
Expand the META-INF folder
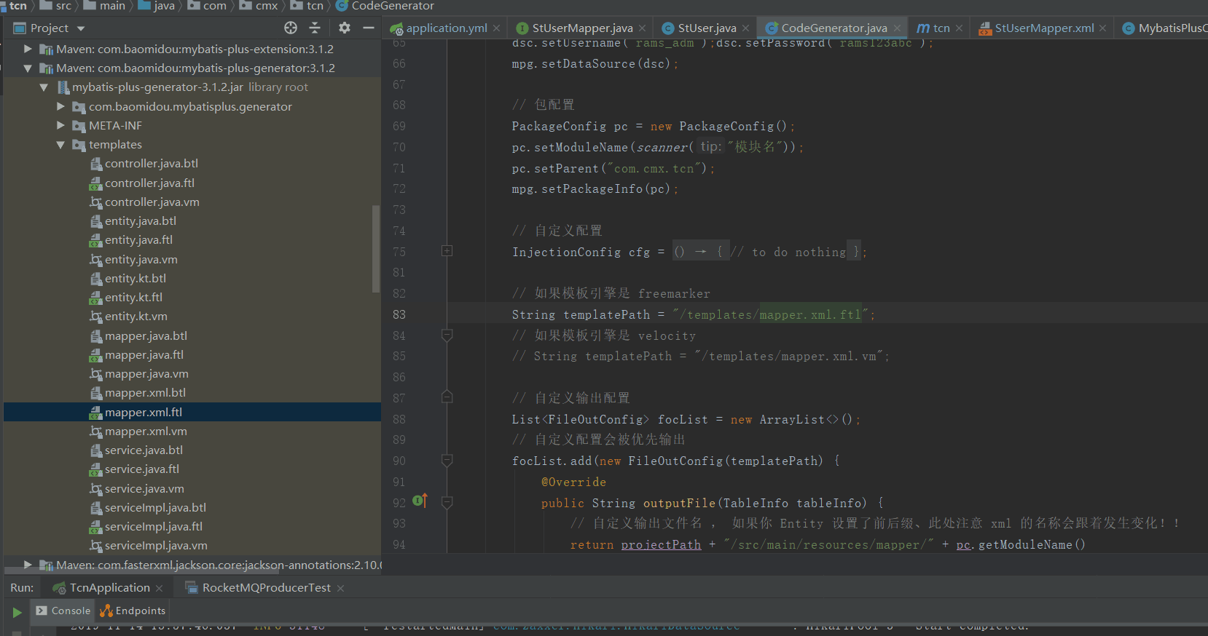pos(60,126)
